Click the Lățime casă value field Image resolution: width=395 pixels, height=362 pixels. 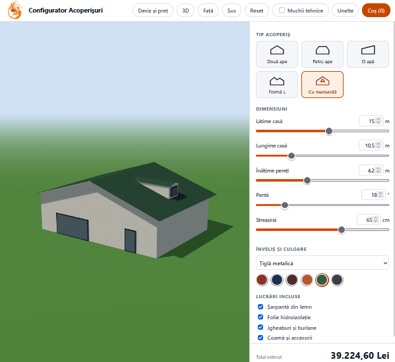coord(371,121)
